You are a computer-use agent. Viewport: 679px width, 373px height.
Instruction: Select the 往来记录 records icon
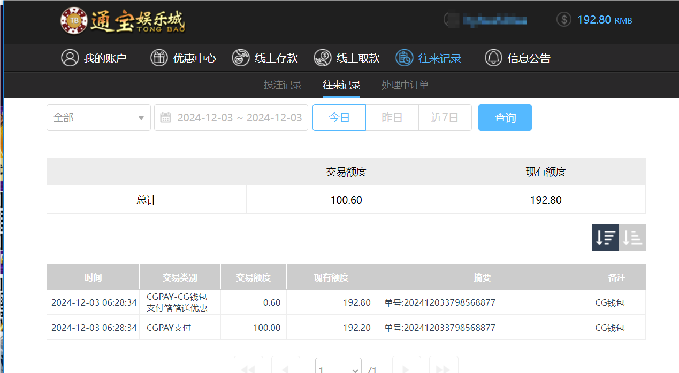(x=405, y=58)
